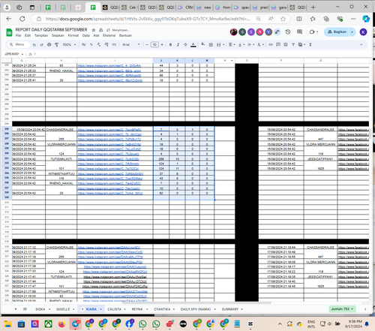The height and width of the screenshot is (331, 375).
Task: Merge the selected cells
Action: [x=219, y=45]
